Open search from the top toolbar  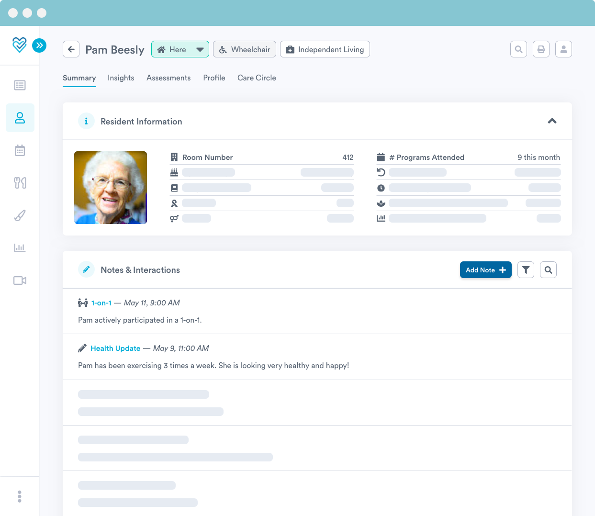[x=518, y=49]
